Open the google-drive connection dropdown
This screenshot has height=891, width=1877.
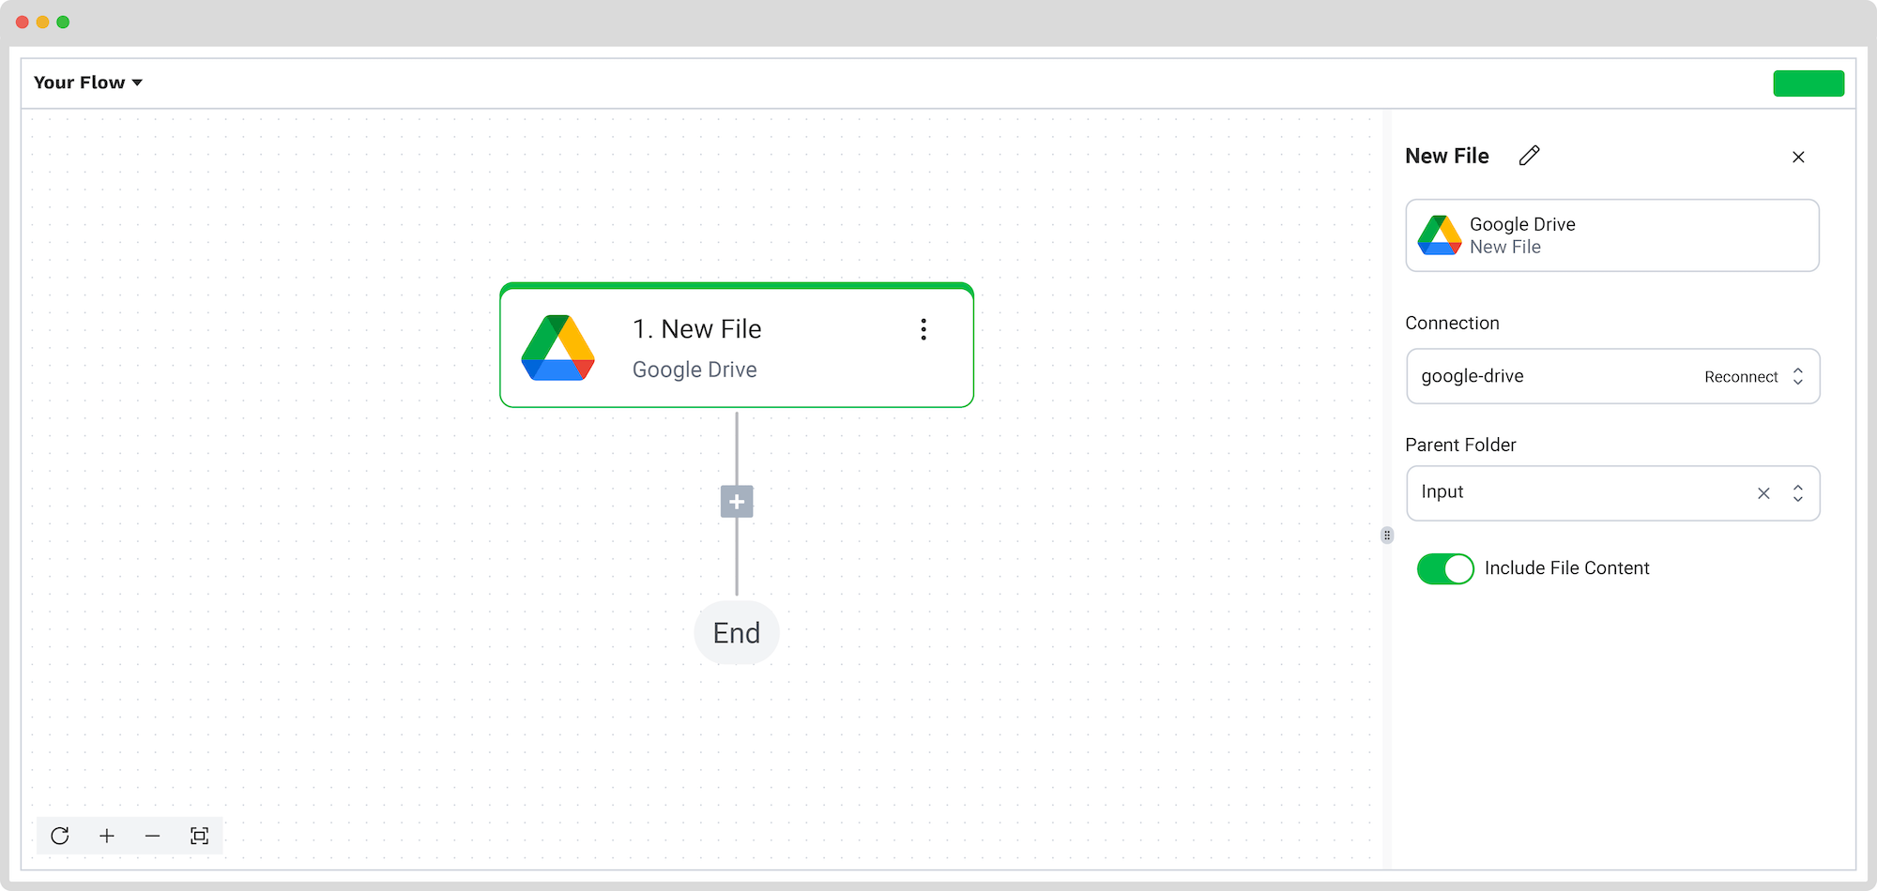1612,376
